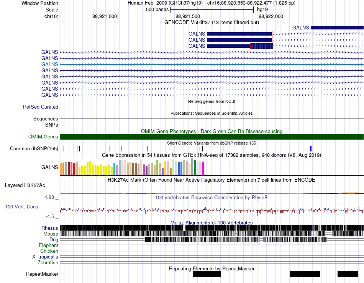This screenshot has height=283, width=364.
Task: Click the Elephant species label
Action: 49,245
